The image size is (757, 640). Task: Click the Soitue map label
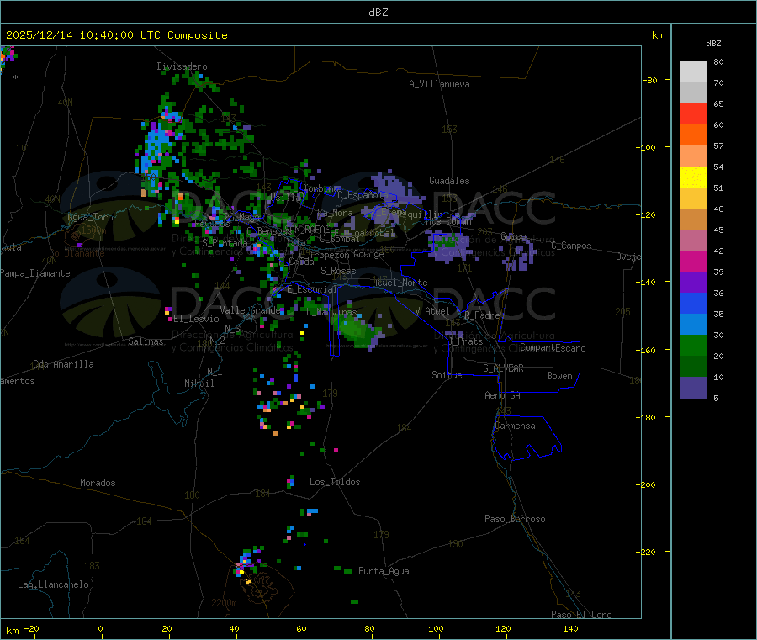(447, 375)
